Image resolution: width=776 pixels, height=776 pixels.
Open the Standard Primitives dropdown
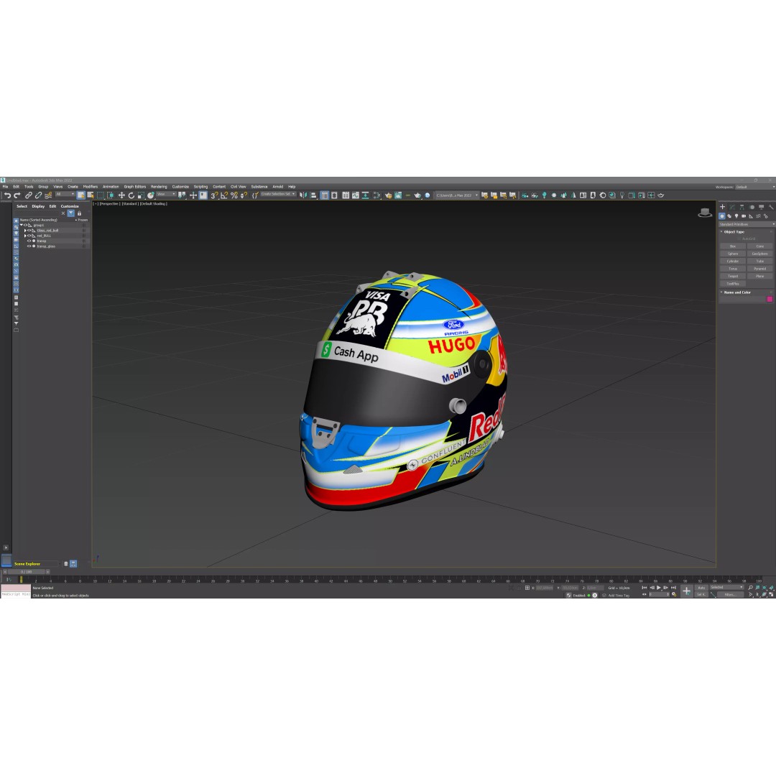[x=747, y=224]
